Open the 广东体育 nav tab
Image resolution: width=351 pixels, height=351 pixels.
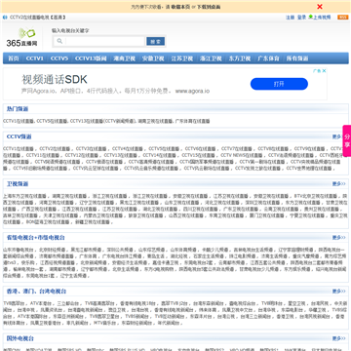[x=268, y=58]
